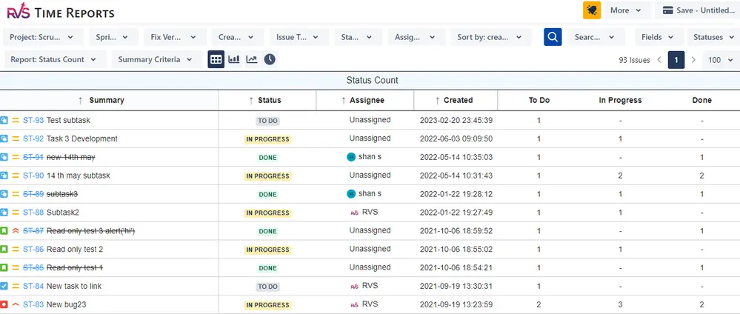The width and height of the screenshot is (740, 314).
Task: Click RVS avatar in ST-88 row
Action: pos(354,213)
